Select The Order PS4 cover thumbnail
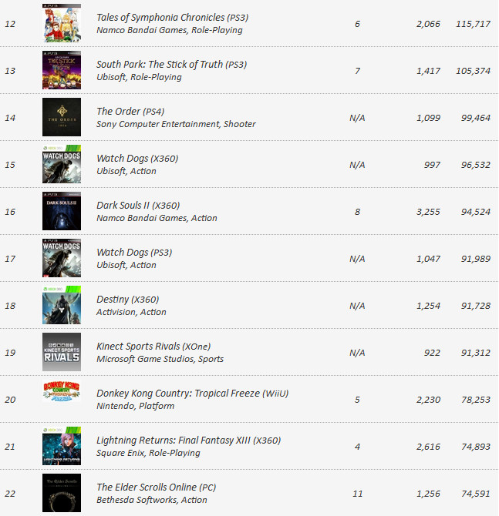Image resolution: width=499 pixels, height=516 pixels. click(62, 117)
